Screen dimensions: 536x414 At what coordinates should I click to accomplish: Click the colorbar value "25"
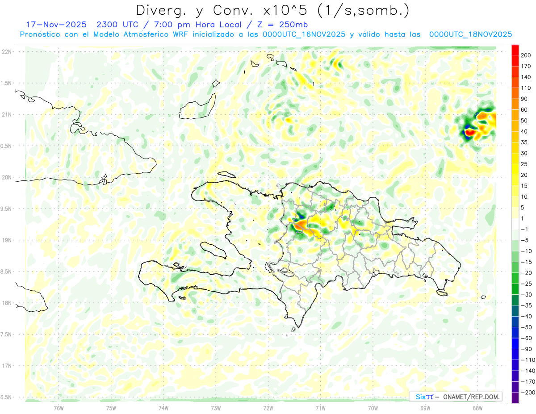tap(524, 164)
